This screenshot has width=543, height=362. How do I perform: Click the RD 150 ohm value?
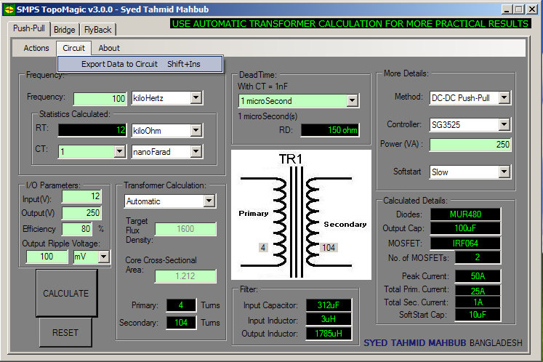click(330, 130)
